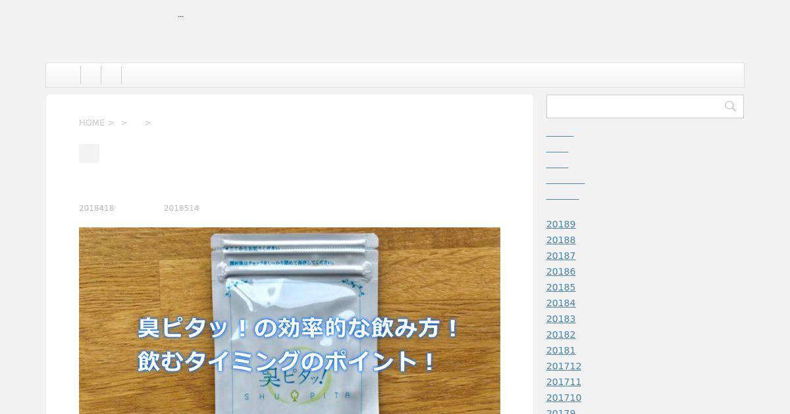
Task: Click the 臭ピタッ! article featured image
Action: tap(290, 321)
